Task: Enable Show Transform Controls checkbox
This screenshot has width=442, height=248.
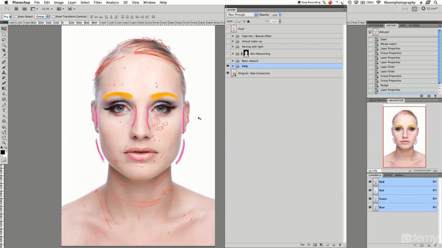Action: pyautogui.click(x=54, y=17)
